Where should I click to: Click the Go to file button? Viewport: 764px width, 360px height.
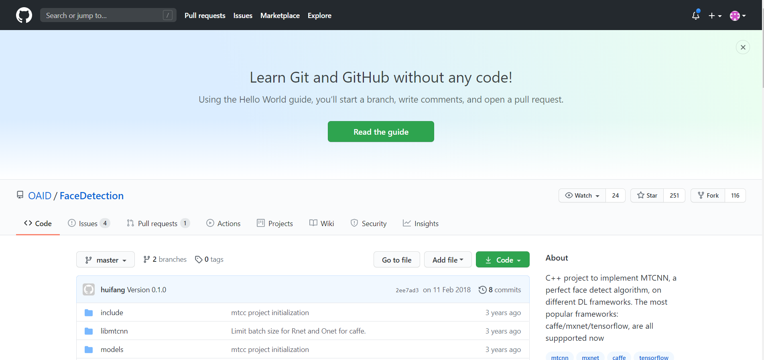click(396, 260)
